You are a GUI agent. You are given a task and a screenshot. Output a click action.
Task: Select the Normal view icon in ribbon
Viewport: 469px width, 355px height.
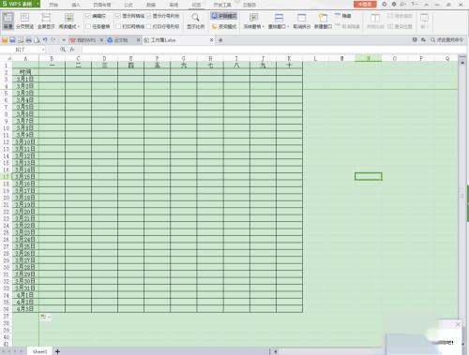click(x=8, y=21)
